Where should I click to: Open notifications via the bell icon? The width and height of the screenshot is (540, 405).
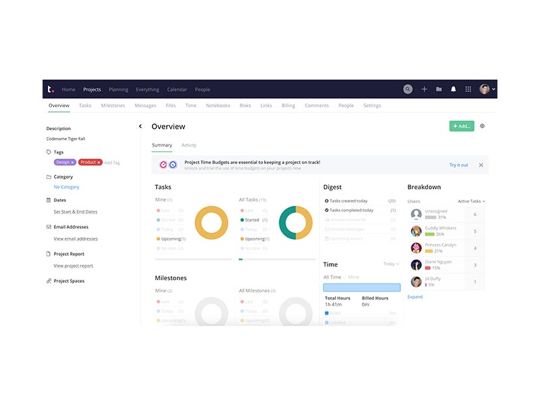pyautogui.click(x=454, y=88)
